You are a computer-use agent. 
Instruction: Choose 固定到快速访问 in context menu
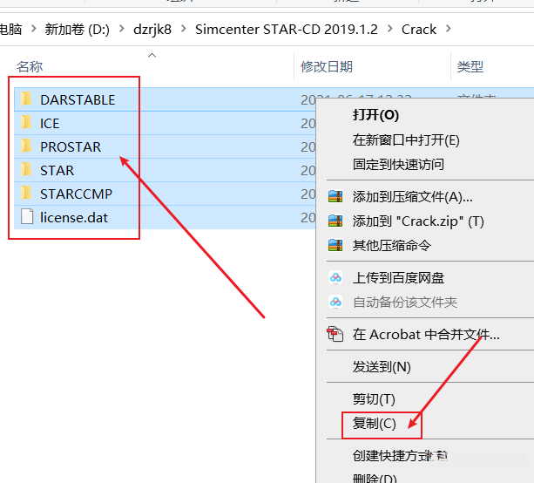pos(398,164)
